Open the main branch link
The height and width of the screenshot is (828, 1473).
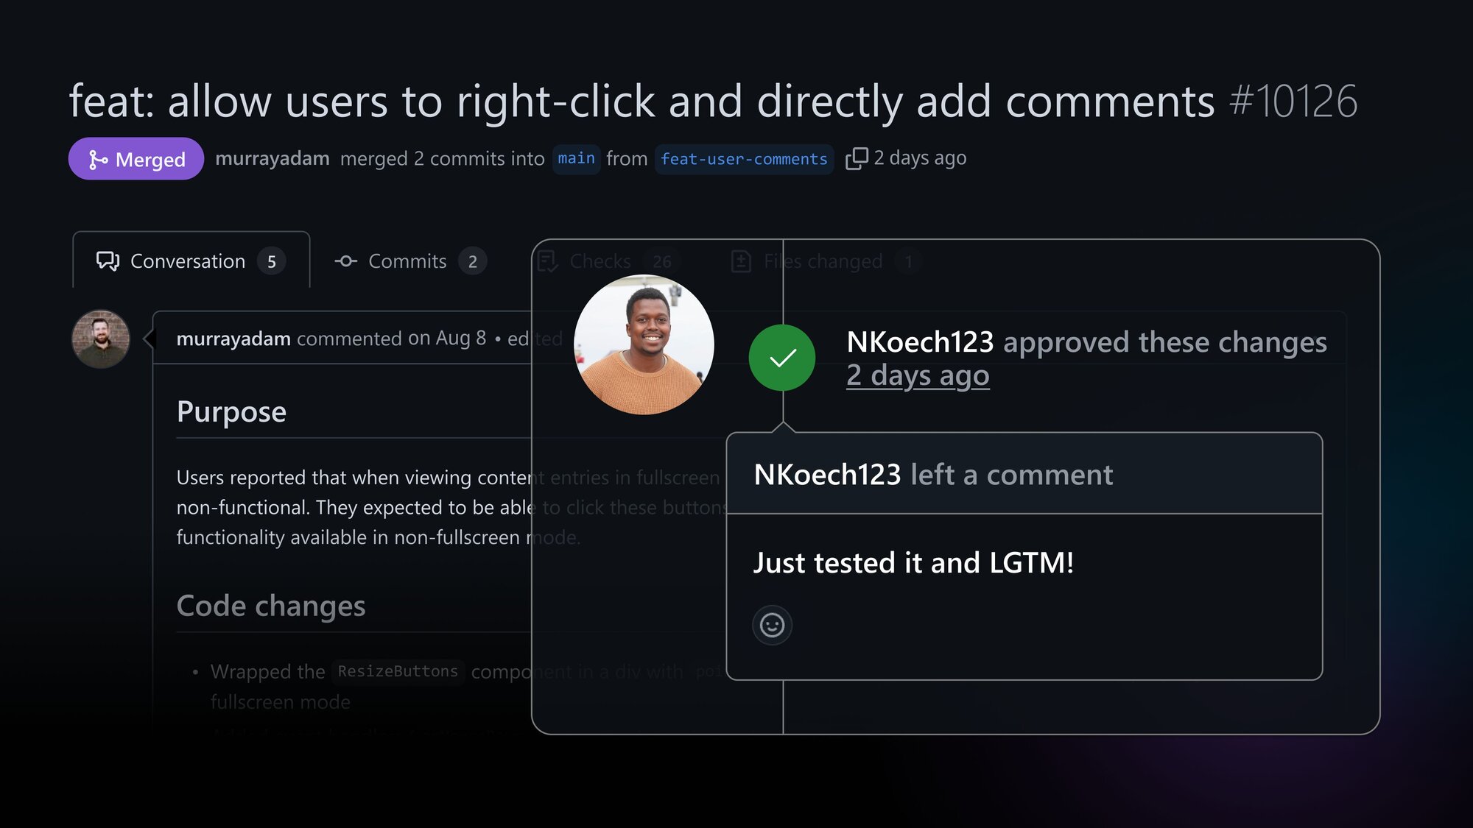(576, 159)
